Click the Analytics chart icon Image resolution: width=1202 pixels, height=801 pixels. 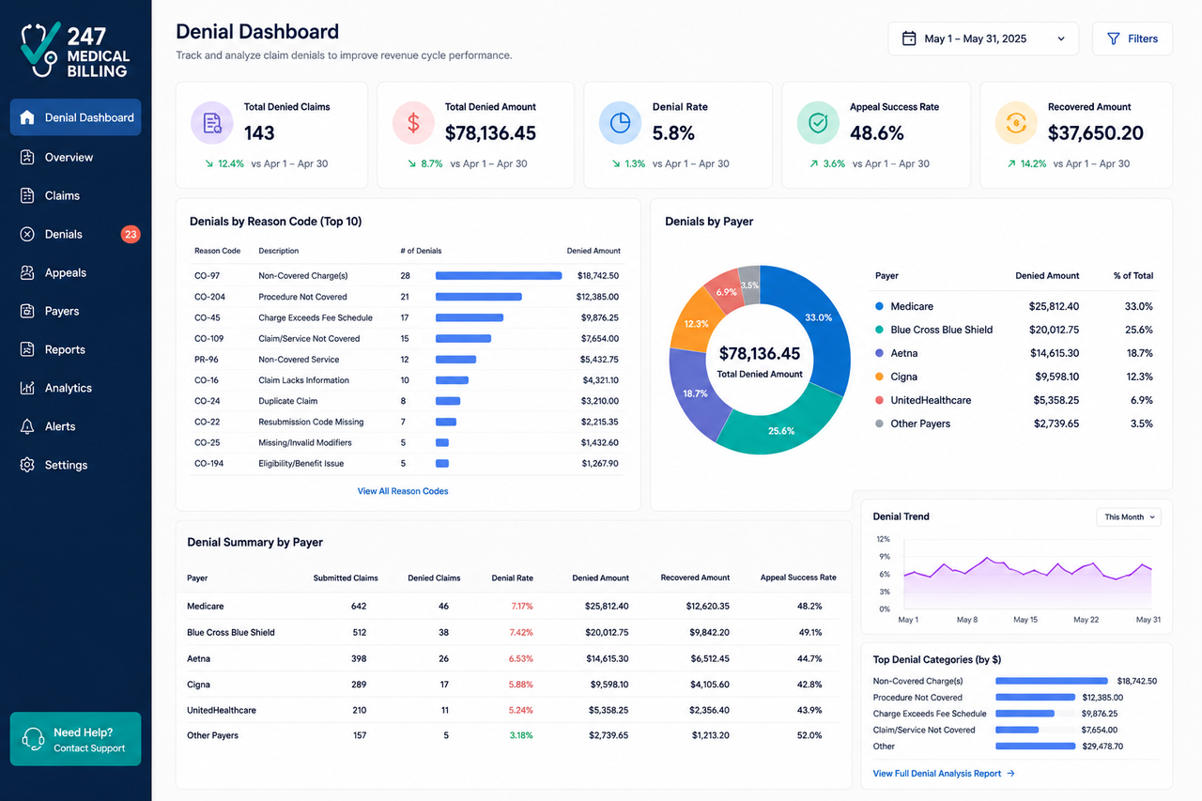(27, 388)
